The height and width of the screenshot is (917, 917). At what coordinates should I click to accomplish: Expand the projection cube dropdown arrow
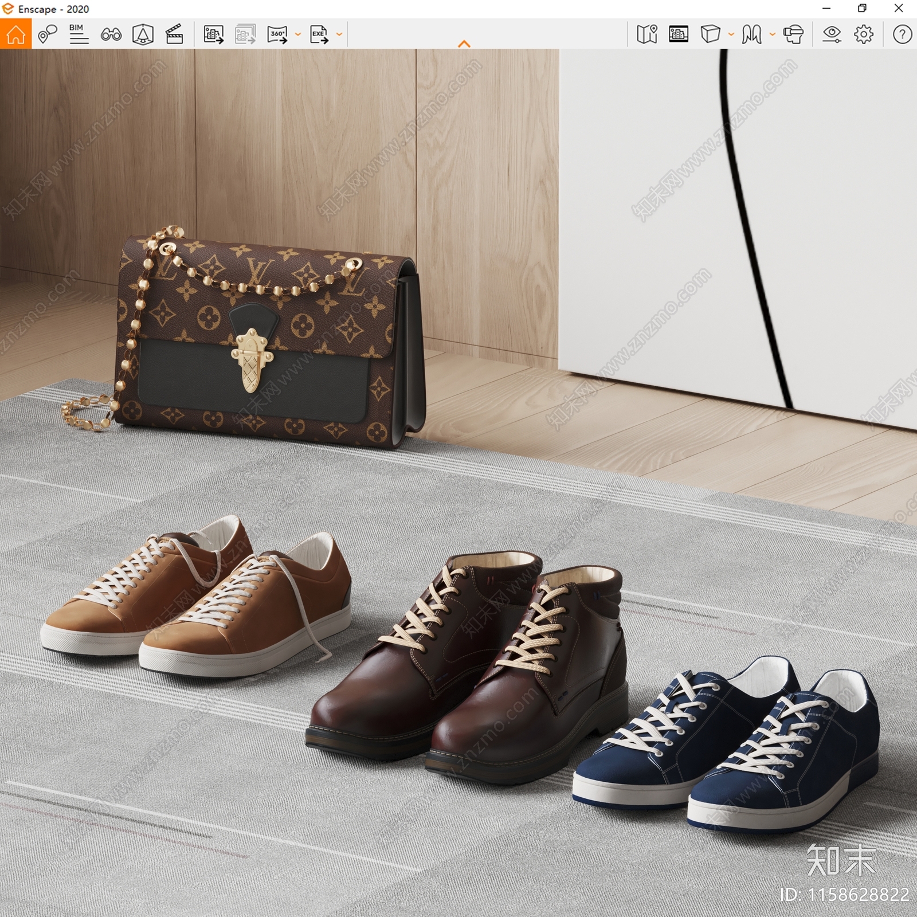point(731,34)
